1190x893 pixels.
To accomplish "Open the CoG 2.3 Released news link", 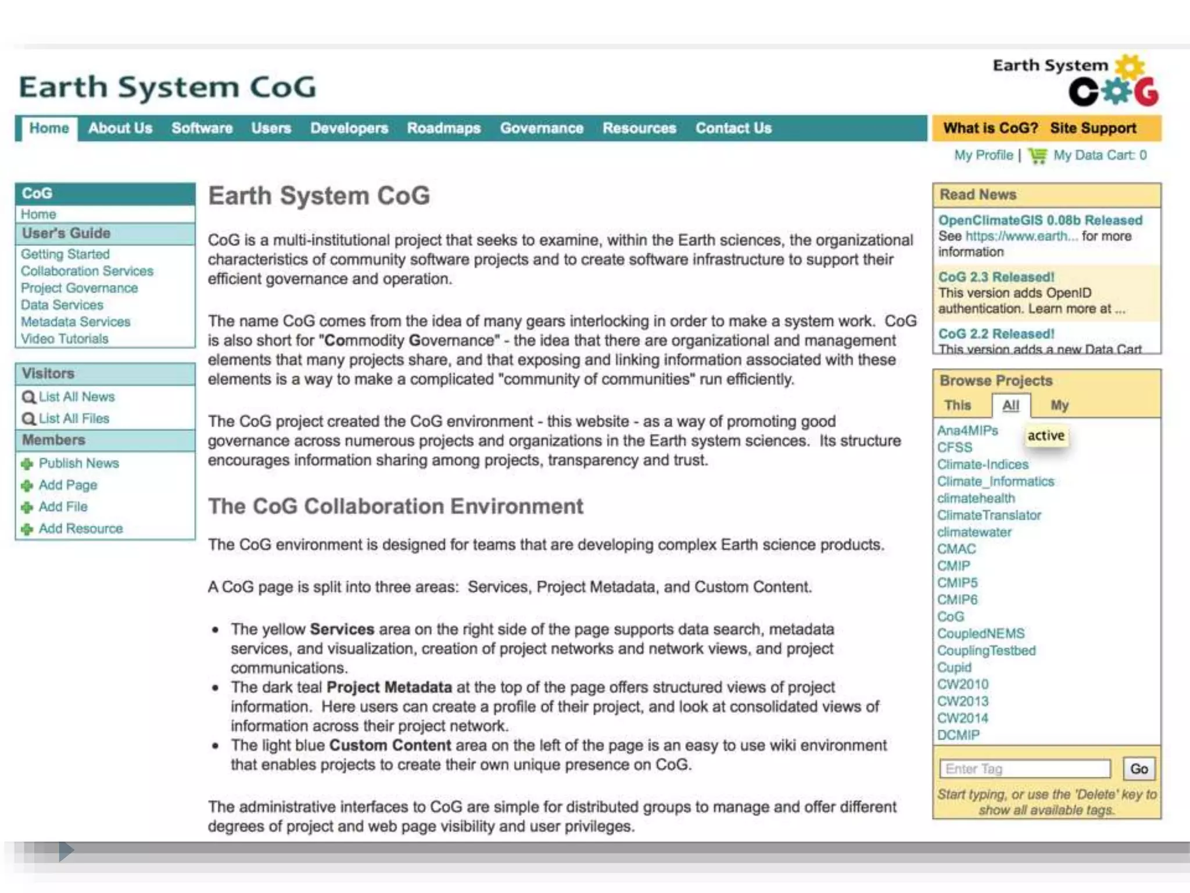I will coord(996,277).
